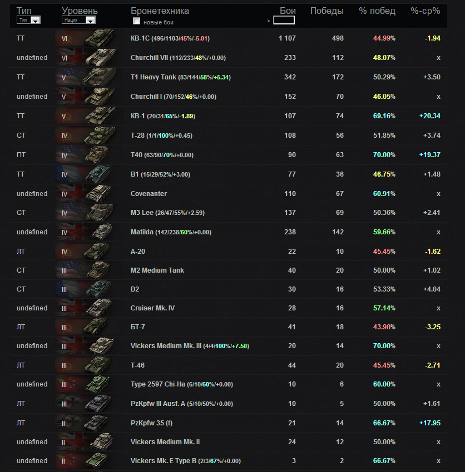Click the 142 victories value for Matilda

[x=338, y=232]
